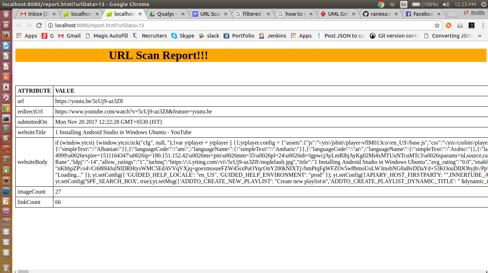The height and width of the screenshot is (273, 488).
Task: Select the websiteTitle value text
Action: pos(123,132)
